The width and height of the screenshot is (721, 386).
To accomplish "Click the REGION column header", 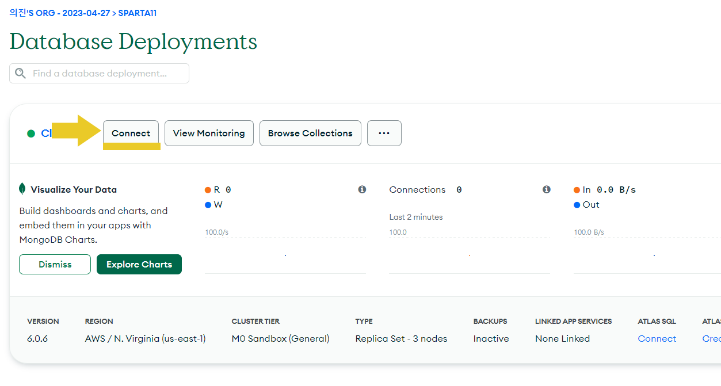I will 99,322.
